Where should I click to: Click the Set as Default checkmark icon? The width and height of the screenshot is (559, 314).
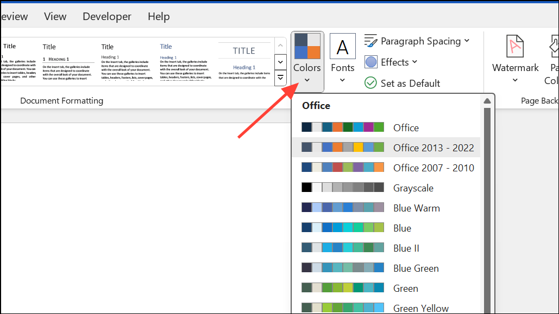coord(370,83)
